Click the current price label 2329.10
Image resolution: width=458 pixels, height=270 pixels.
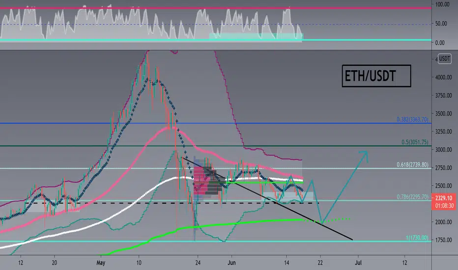[x=443, y=198]
